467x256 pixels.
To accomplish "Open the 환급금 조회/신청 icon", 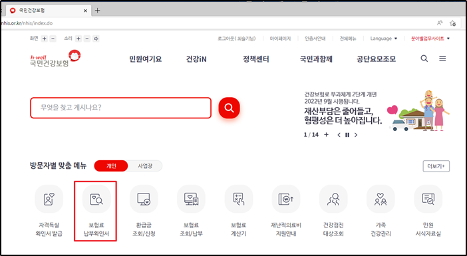I will (x=144, y=199).
